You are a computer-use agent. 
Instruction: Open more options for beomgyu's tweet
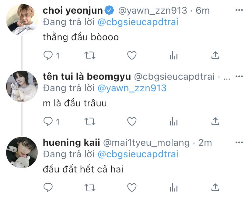coord(239,76)
